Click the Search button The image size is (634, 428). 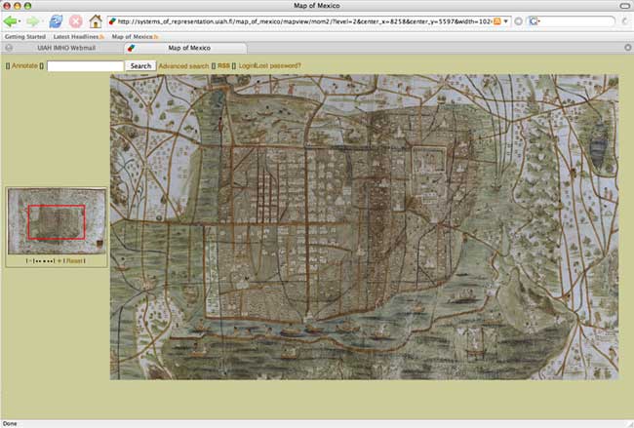click(x=140, y=66)
